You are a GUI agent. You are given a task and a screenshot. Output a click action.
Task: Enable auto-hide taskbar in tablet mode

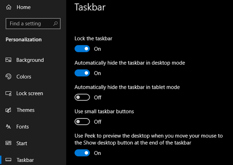pyautogui.click(x=82, y=97)
